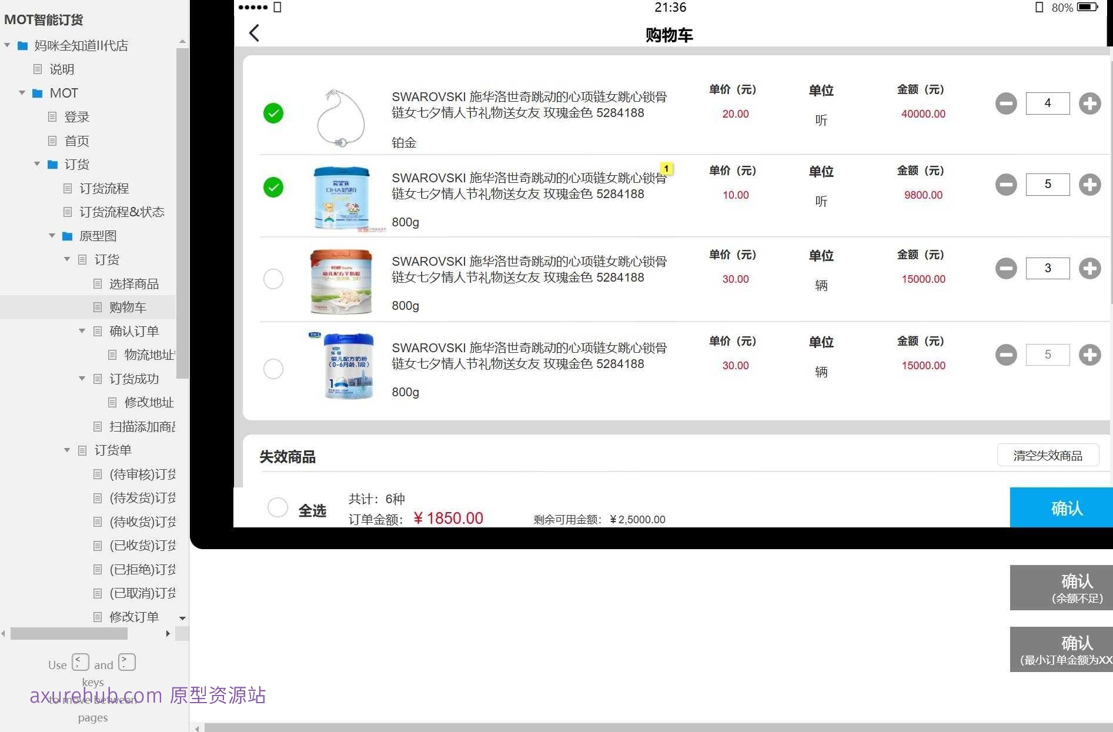Image resolution: width=1113 pixels, height=732 pixels.
Task: Open the 说明 page
Action: 62,69
